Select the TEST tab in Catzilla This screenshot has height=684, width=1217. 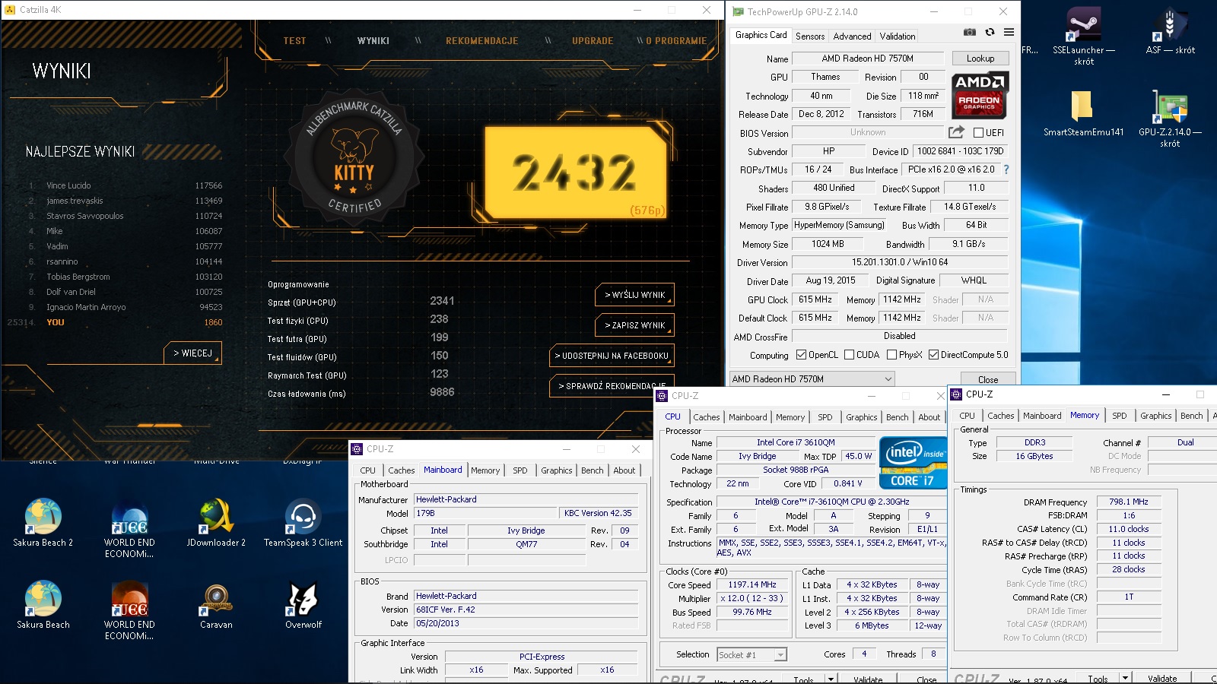tap(294, 41)
